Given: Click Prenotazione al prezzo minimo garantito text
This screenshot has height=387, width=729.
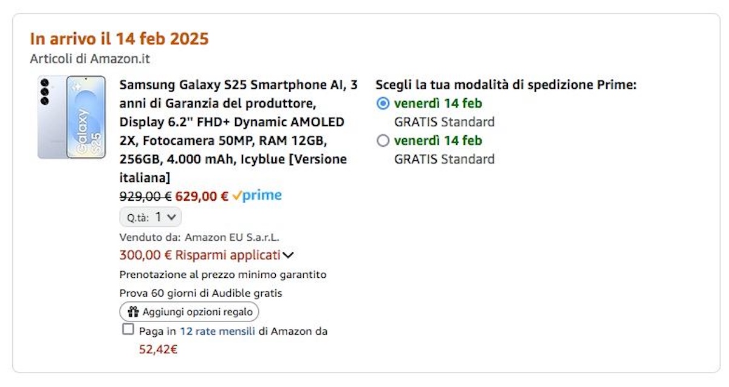Looking at the screenshot, I should (x=223, y=274).
